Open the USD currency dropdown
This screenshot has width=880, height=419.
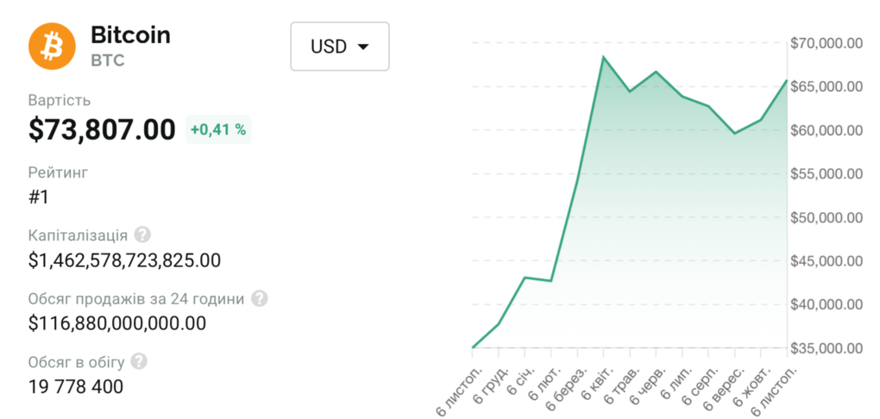pos(340,47)
